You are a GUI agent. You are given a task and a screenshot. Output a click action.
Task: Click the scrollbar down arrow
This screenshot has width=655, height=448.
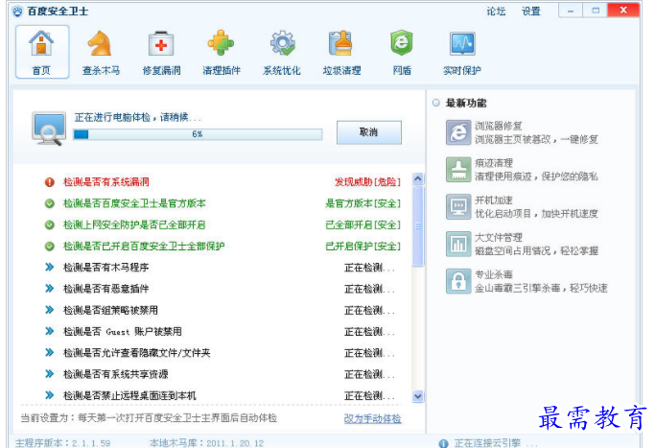tap(417, 396)
